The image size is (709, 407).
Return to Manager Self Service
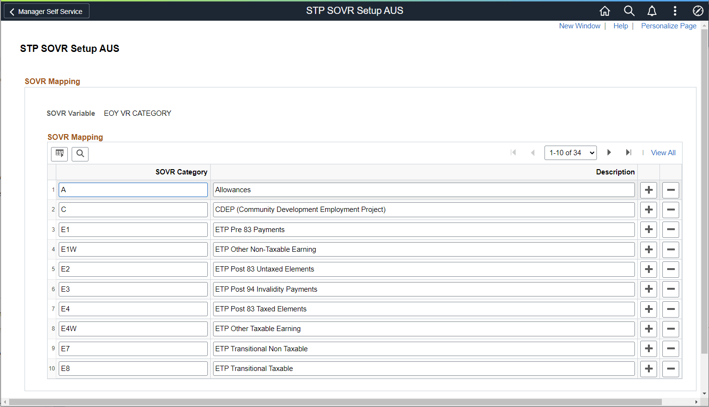(x=46, y=11)
